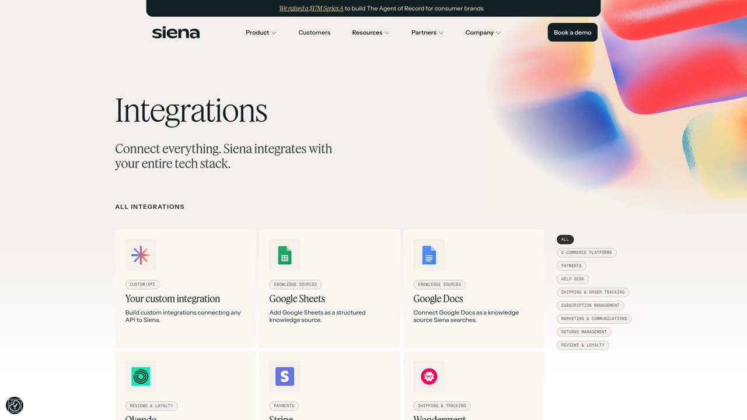Screen dimensions: 747x420
Task: Click Payments tag on Stripe card
Action: pyautogui.click(x=284, y=405)
